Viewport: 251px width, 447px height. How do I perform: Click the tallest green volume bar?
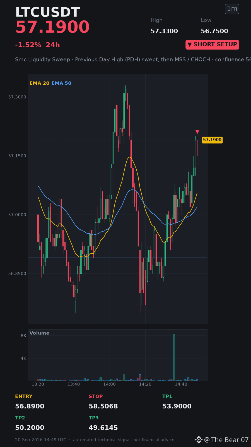(x=174, y=357)
